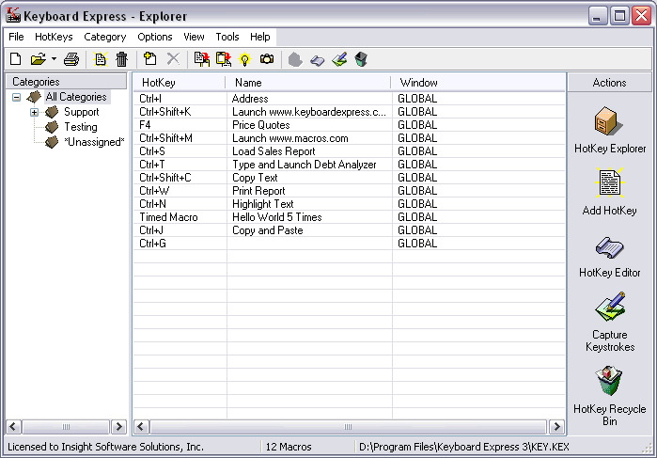Click left arrow of hotkey list scrollbar
This screenshot has height=458, width=657.
tap(141, 427)
